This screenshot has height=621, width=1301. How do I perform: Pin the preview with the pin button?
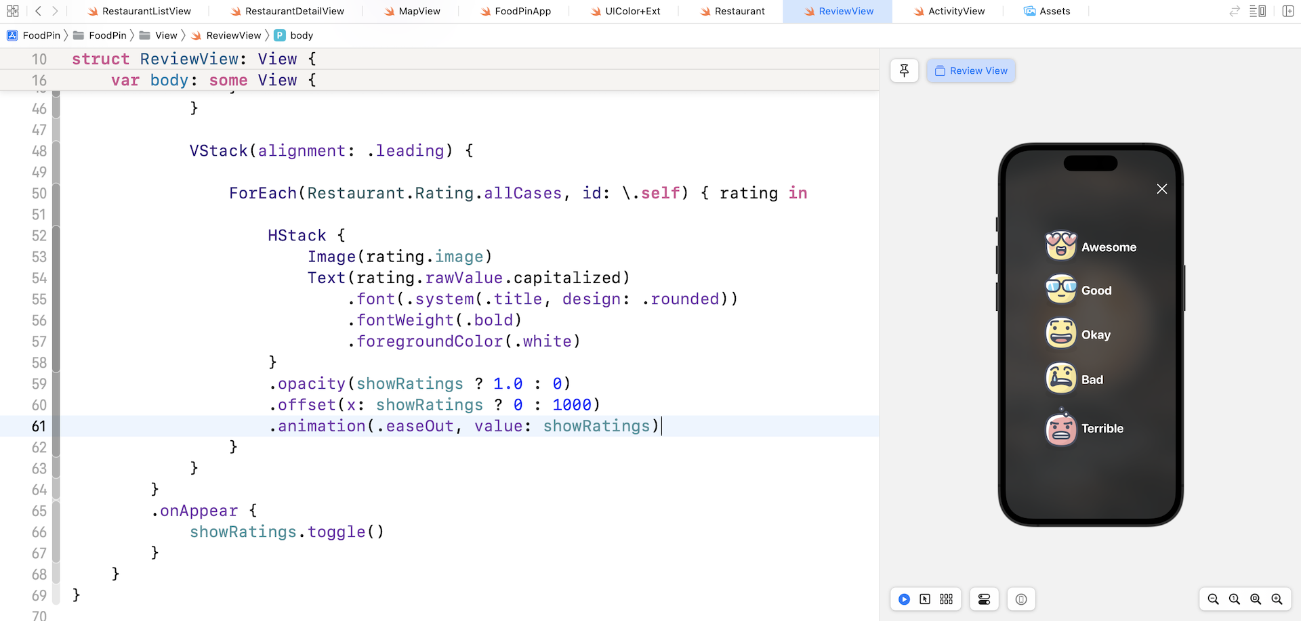coord(904,70)
